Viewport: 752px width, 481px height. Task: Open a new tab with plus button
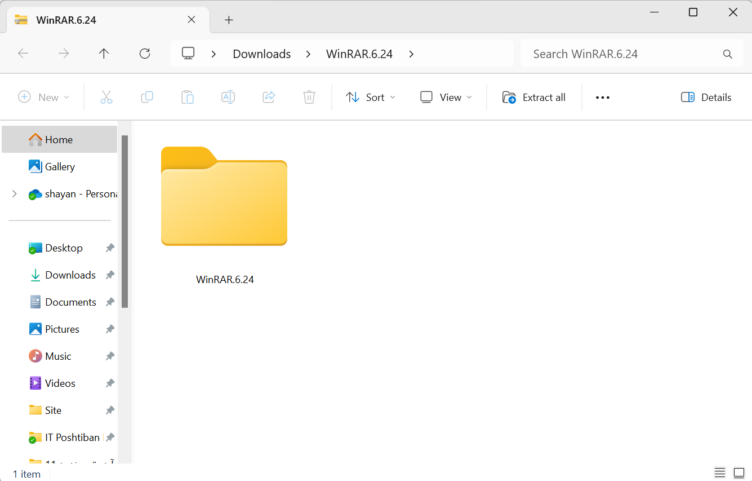229,20
